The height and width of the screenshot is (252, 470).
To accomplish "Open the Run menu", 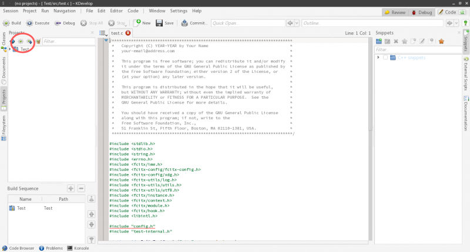I will [45, 11].
